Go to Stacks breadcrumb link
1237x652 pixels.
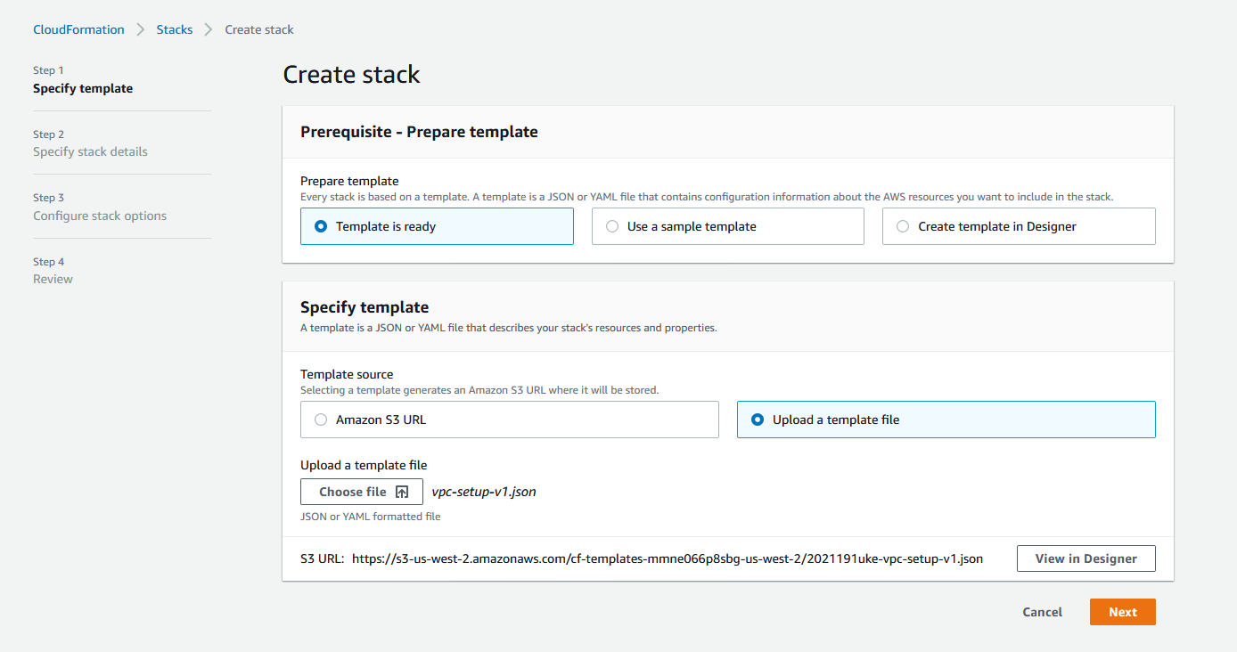point(175,29)
